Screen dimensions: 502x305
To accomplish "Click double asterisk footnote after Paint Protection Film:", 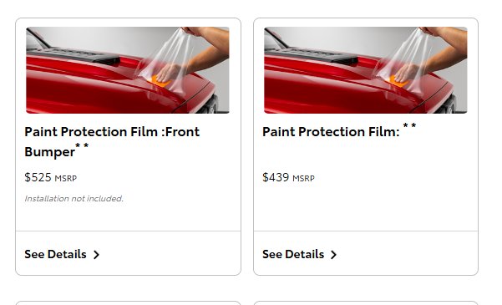I will (x=409, y=125).
